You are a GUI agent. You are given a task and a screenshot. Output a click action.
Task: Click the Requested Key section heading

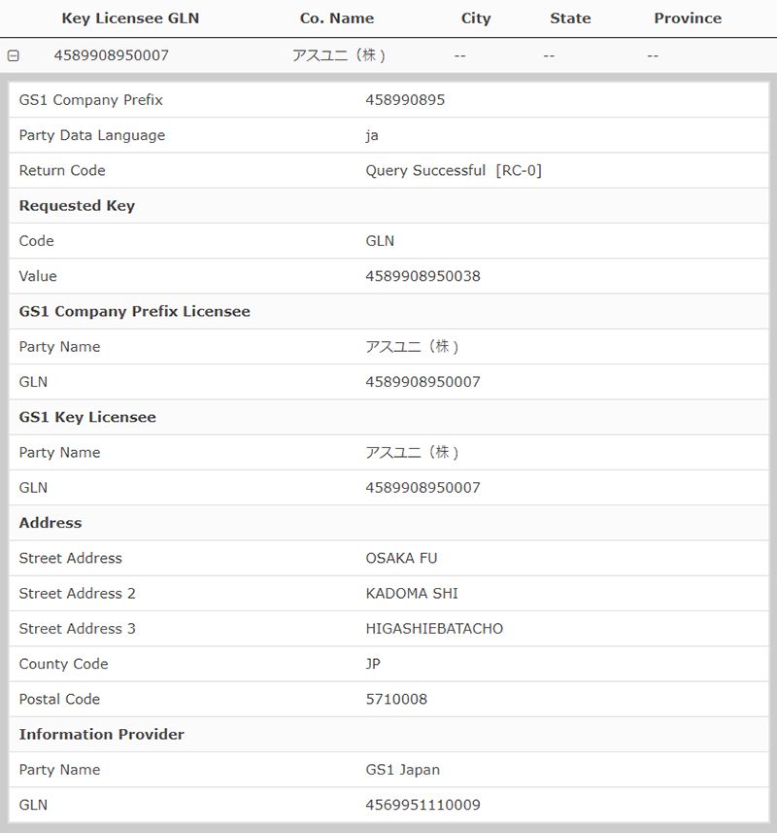(x=77, y=206)
